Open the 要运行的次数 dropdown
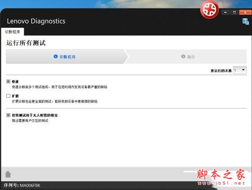This screenshot has height=190, width=252. tap(240, 70)
